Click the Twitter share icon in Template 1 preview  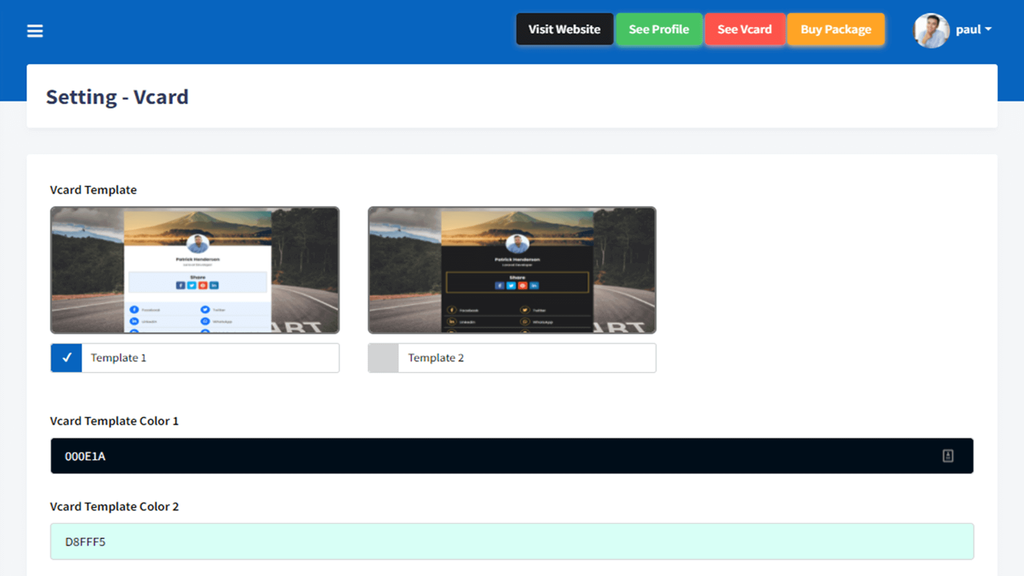(191, 285)
